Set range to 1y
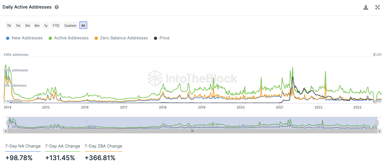Screen dimensions: 387x165 tap(46, 26)
